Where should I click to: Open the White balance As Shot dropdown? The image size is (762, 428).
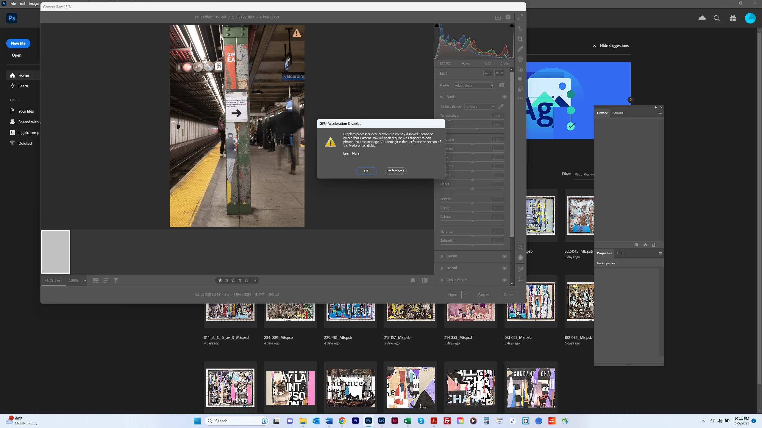point(480,107)
